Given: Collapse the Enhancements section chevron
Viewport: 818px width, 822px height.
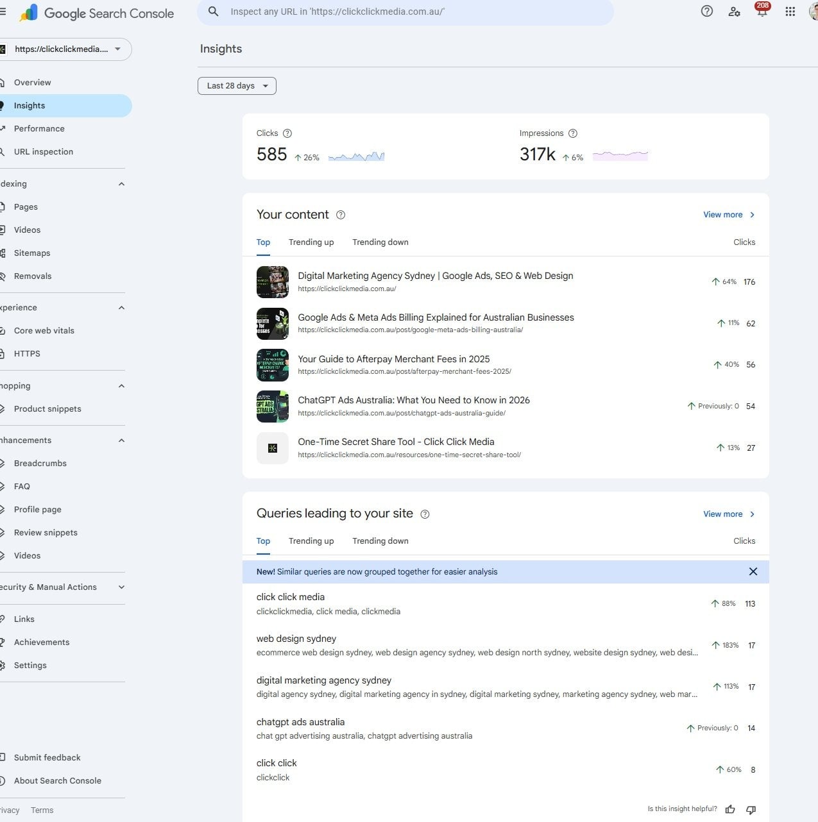Looking at the screenshot, I should [121, 440].
